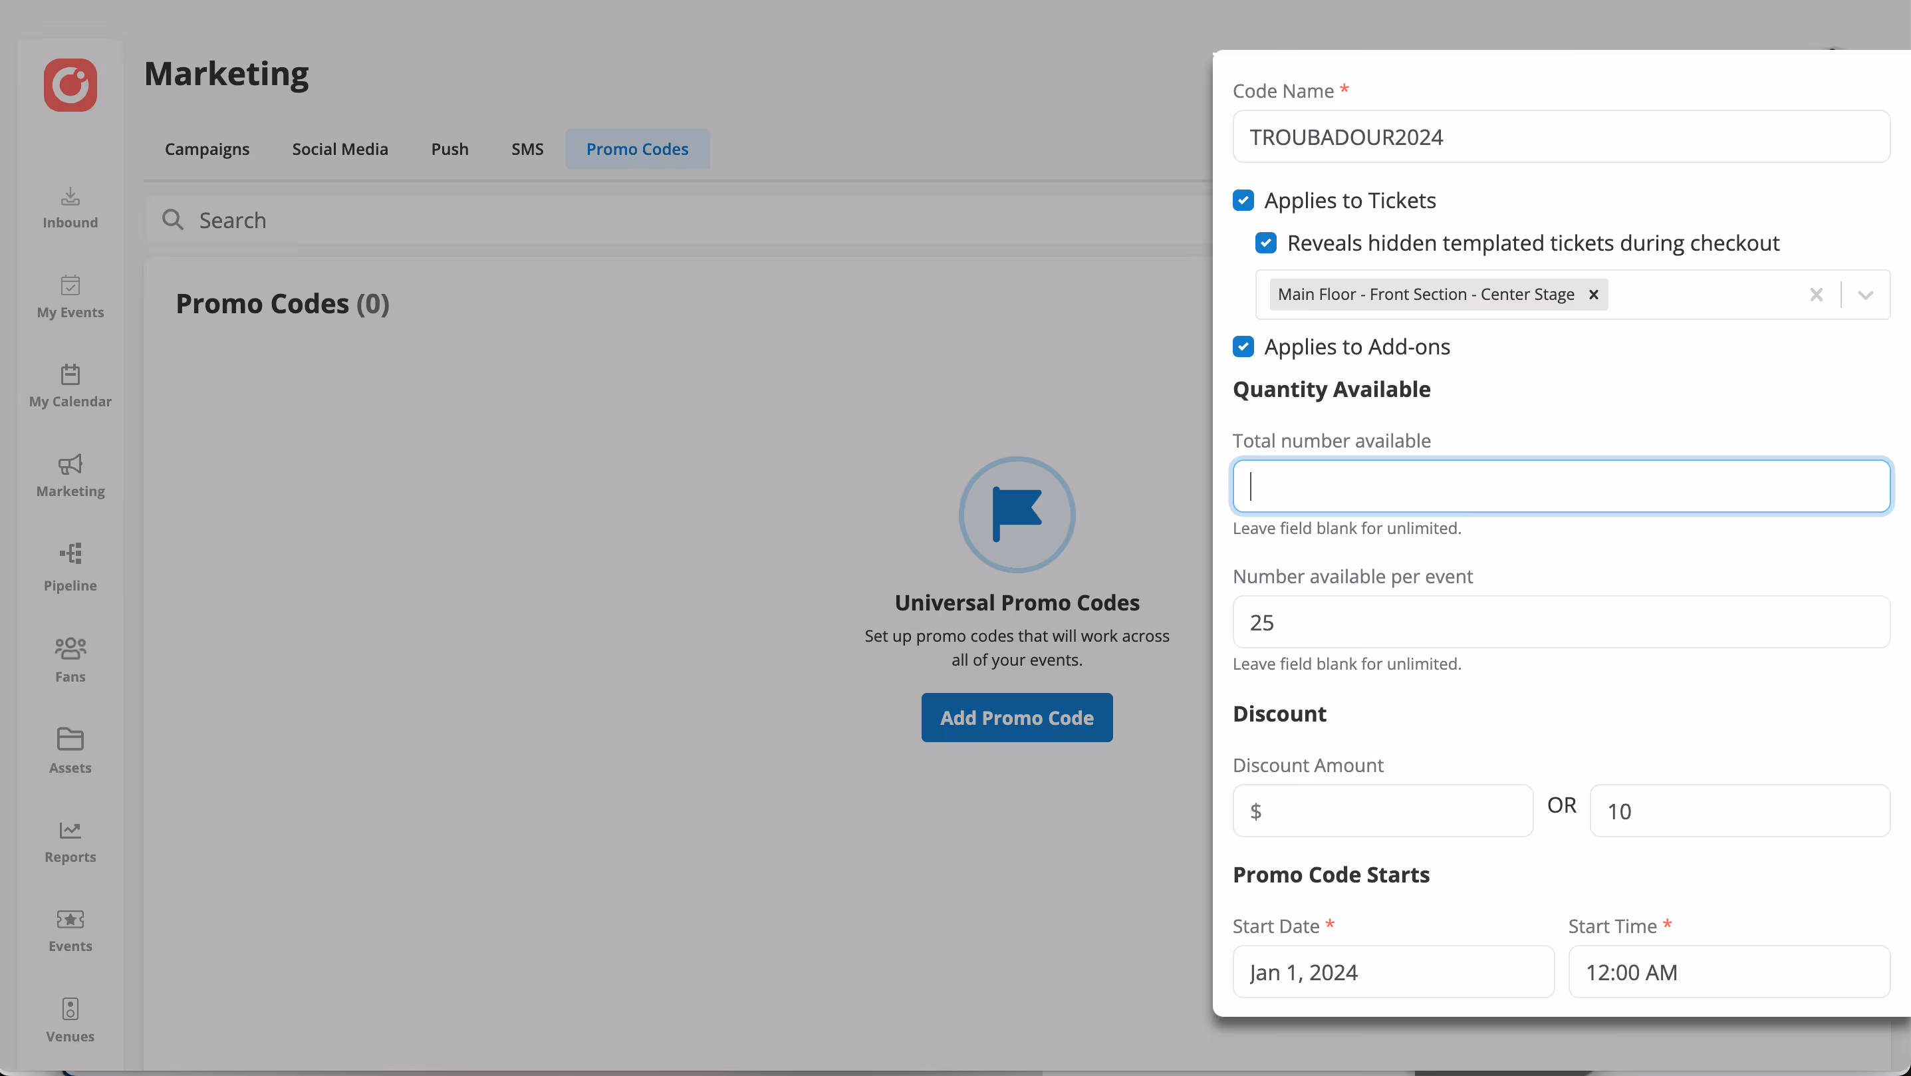Click the Add Promo Code button
The height and width of the screenshot is (1076, 1911).
click(x=1016, y=718)
